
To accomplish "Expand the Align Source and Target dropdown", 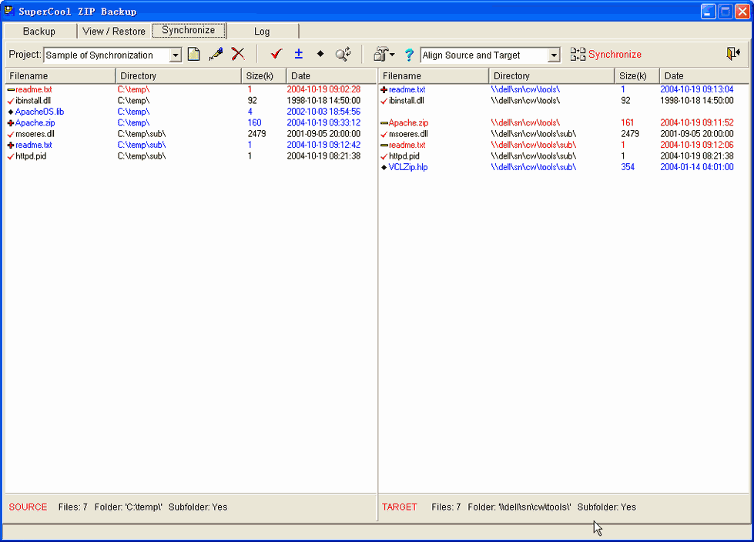I will (554, 55).
